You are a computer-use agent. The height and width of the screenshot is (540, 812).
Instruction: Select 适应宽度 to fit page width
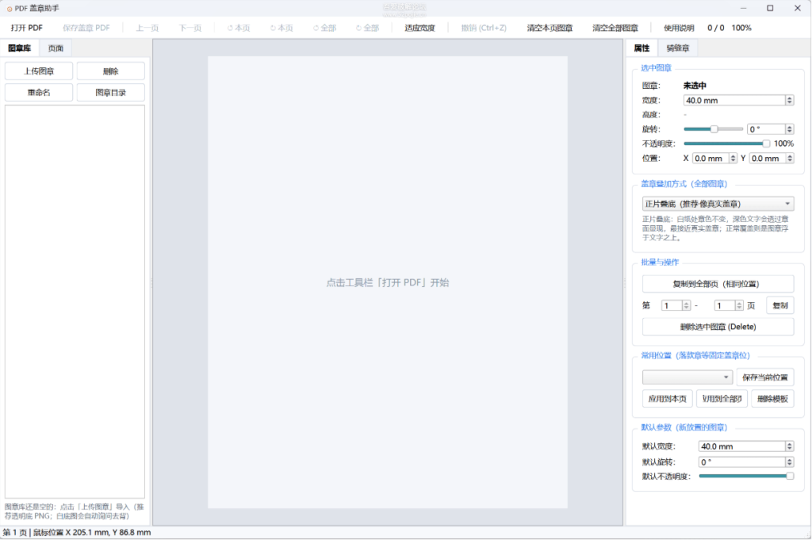click(x=419, y=28)
